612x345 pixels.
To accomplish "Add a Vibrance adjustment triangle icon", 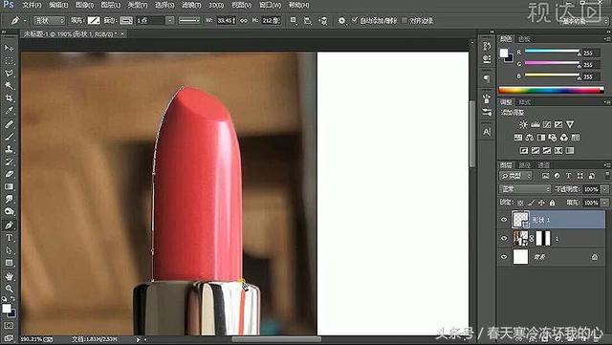I will [x=570, y=124].
